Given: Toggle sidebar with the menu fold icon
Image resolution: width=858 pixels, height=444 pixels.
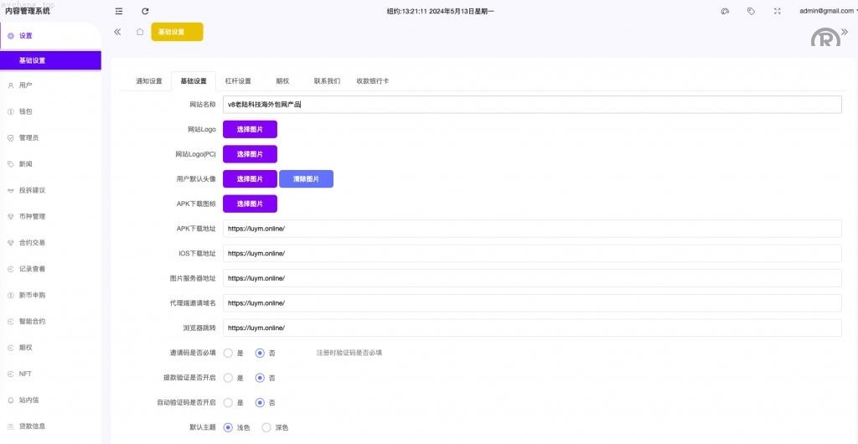Looking at the screenshot, I should point(119,11).
